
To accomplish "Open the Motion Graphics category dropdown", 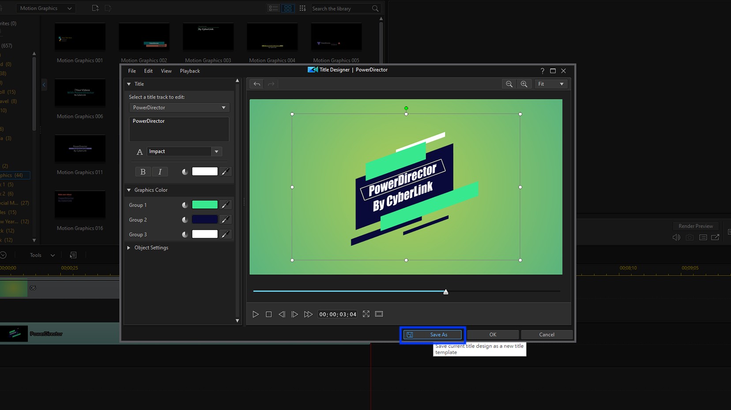I will click(x=45, y=8).
